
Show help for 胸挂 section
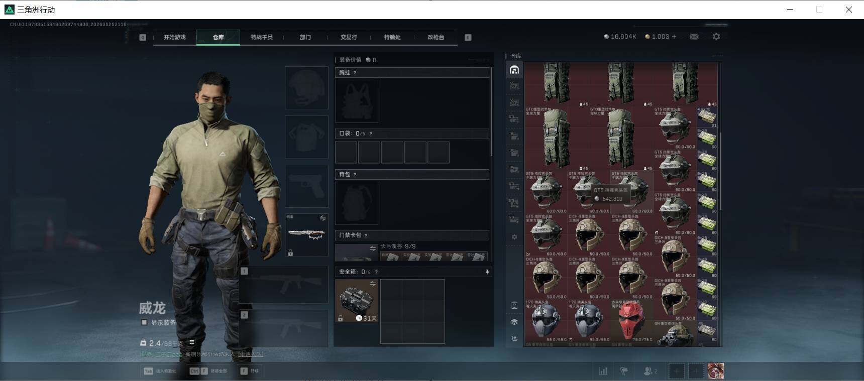(355, 73)
